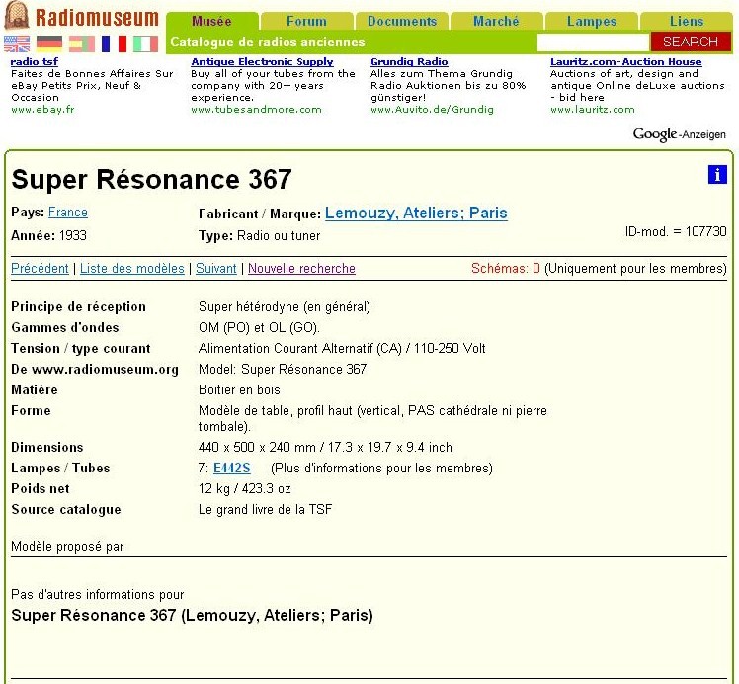Click the Modèle proposé par text
The width and height of the screenshot is (739, 684).
67,547
